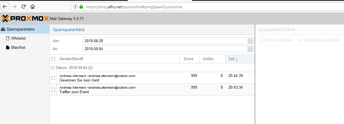Open Blacklist in the sidebar

click(18, 48)
